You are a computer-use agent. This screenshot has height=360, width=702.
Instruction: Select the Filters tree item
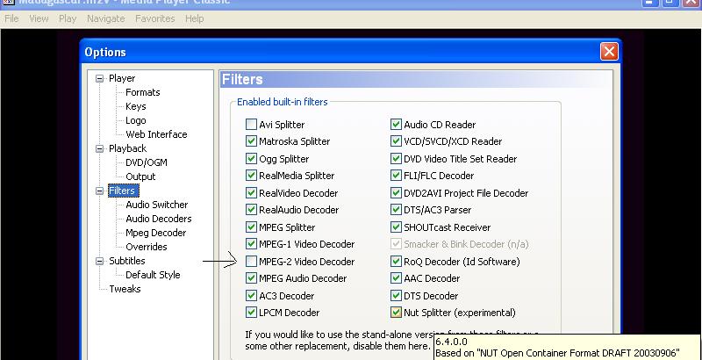[124, 191]
